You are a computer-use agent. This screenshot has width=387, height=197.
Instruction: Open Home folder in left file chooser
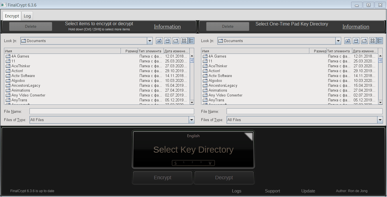coord(168,41)
